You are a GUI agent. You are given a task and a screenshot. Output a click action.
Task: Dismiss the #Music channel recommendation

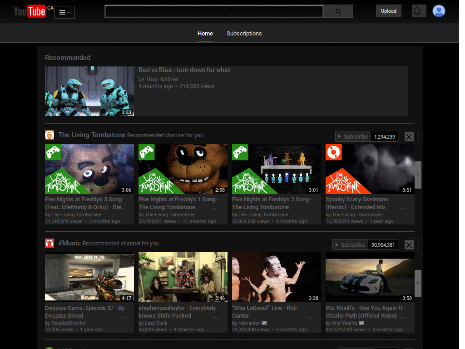pyautogui.click(x=409, y=245)
